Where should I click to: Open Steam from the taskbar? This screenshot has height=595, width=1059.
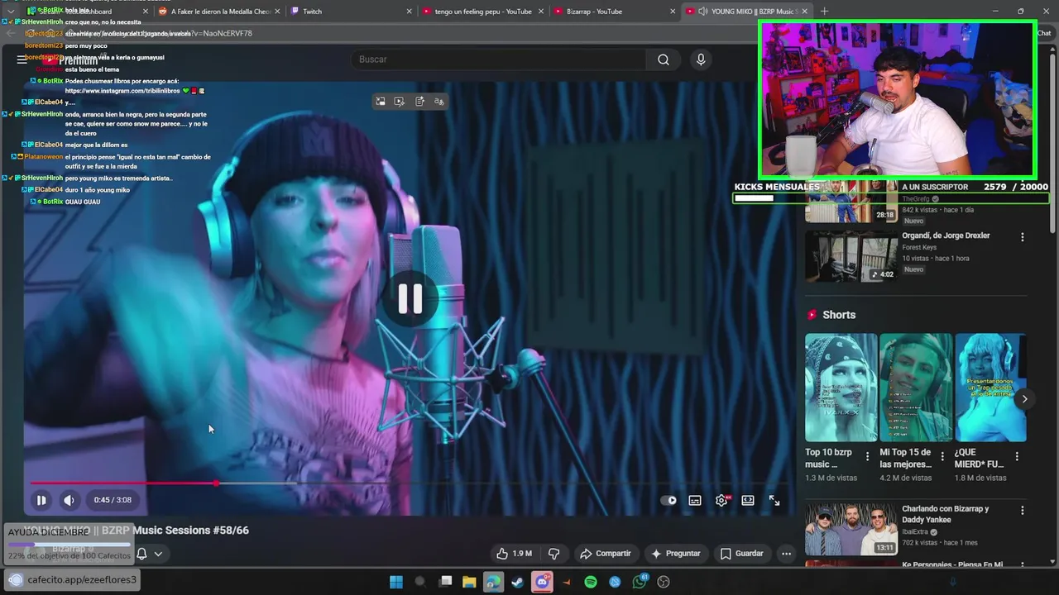pyautogui.click(x=517, y=582)
